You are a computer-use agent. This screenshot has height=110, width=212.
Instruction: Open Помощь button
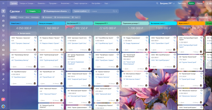pos(200,3)
